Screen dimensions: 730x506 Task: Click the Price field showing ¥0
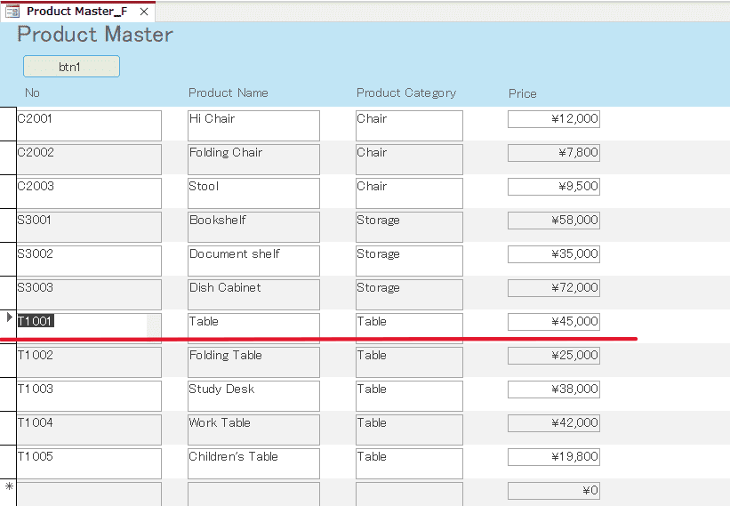point(554,491)
